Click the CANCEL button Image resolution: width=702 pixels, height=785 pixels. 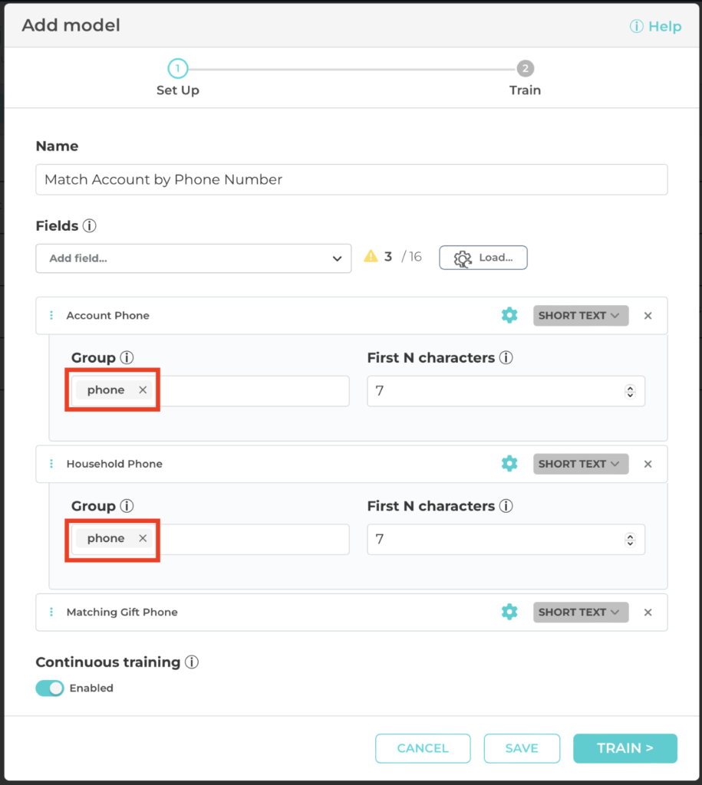pyautogui.click(x=423, y=748)
